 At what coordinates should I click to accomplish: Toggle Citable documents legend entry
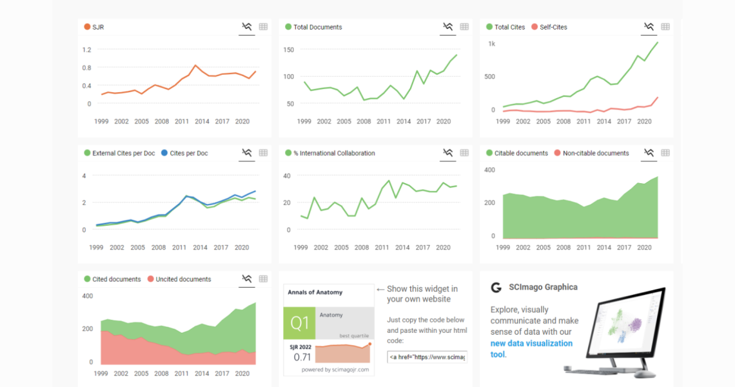pyautogui.click(x=516, y=153)
